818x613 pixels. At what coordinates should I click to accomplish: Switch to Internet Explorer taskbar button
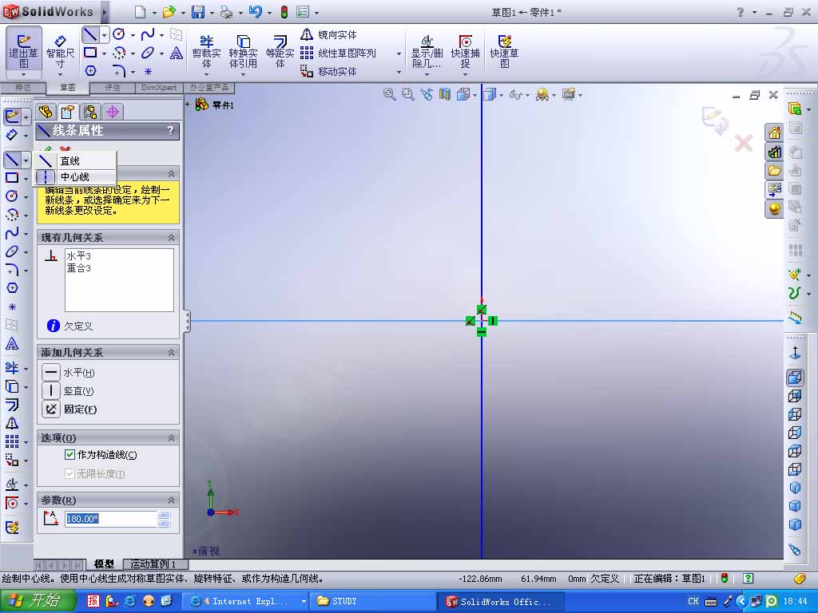[247, 601]
